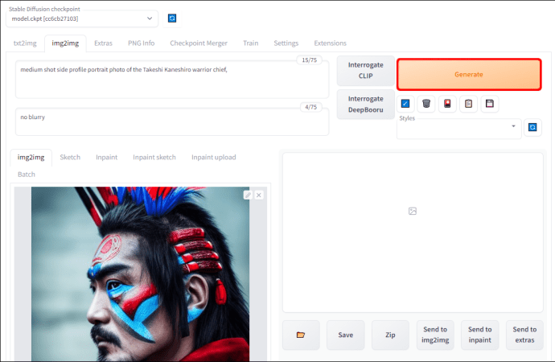
Task: Open the Inpaint sub-tab
Action: coord(106,157)
